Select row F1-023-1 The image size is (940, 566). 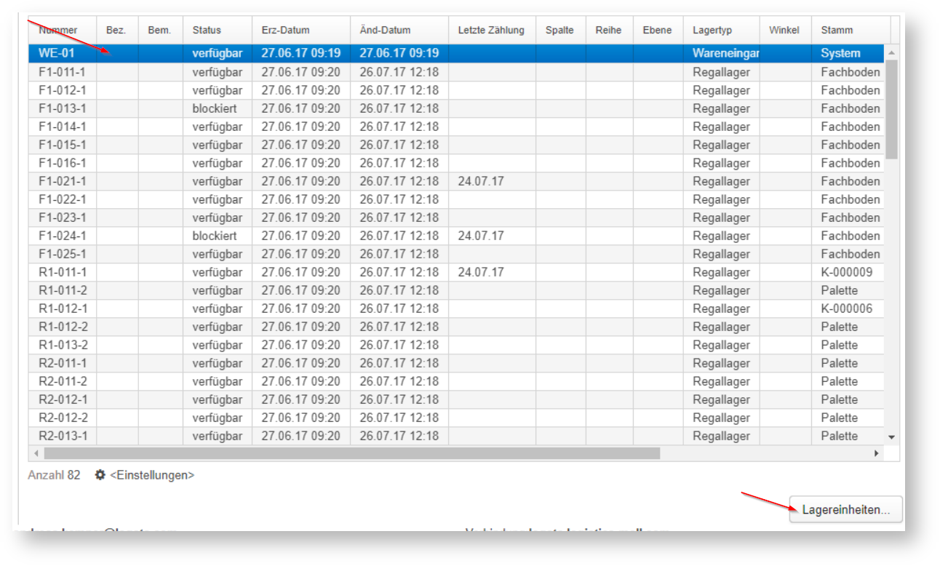(x=456, y=218)
